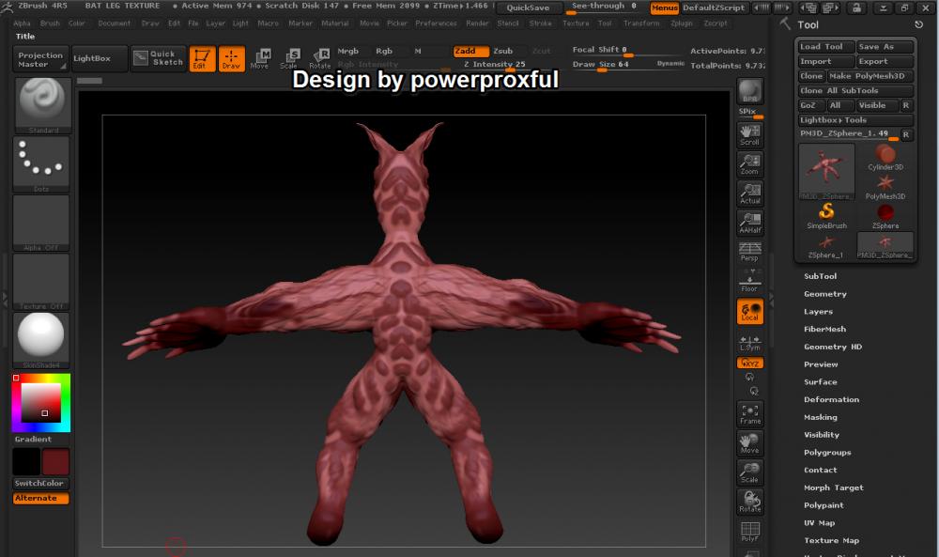Expand the SubTool palette section
Viewport: 939px width, 557px height.
pos(820,276)
